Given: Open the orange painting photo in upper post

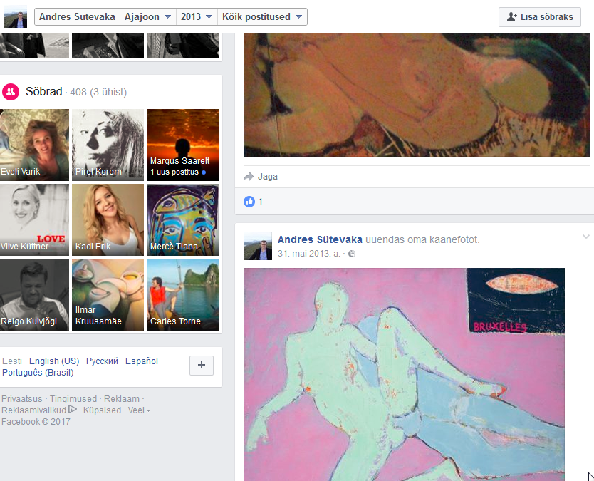Looking at the screenshot, I should [417, 95].
